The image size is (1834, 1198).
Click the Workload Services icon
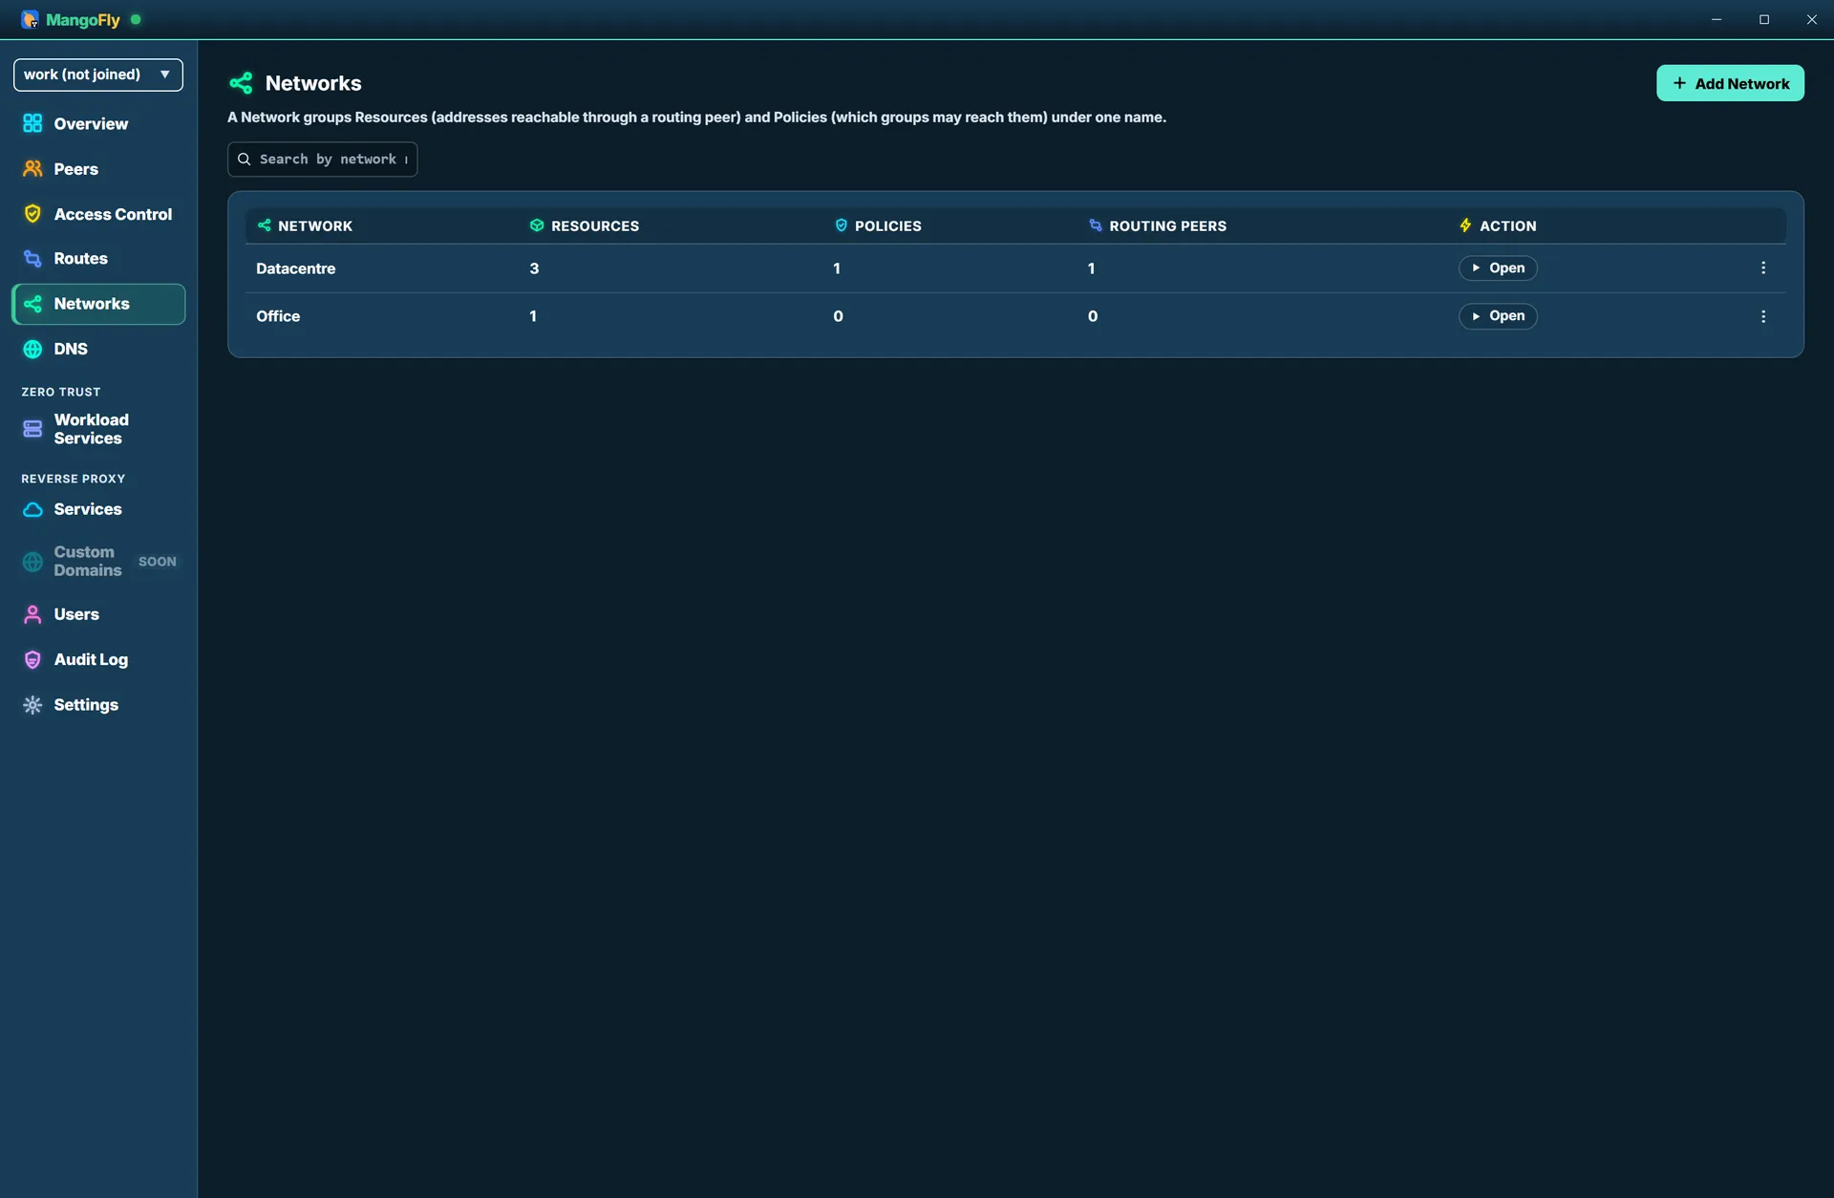tap(32, 429)
